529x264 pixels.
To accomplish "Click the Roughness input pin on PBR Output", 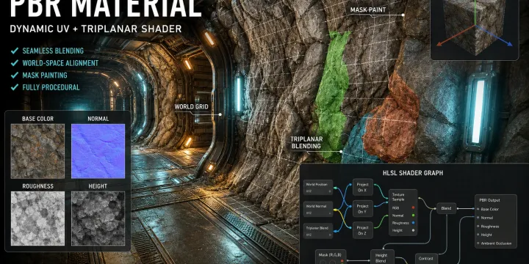I will pos(478,227).
